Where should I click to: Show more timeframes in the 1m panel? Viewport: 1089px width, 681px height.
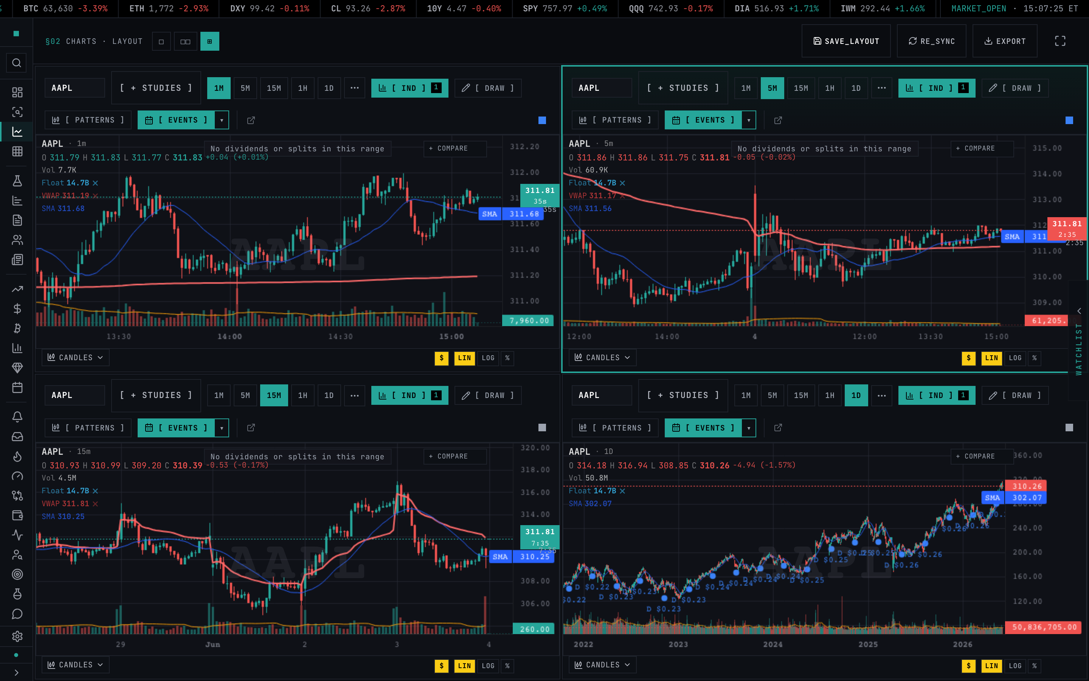click(355, 88)
